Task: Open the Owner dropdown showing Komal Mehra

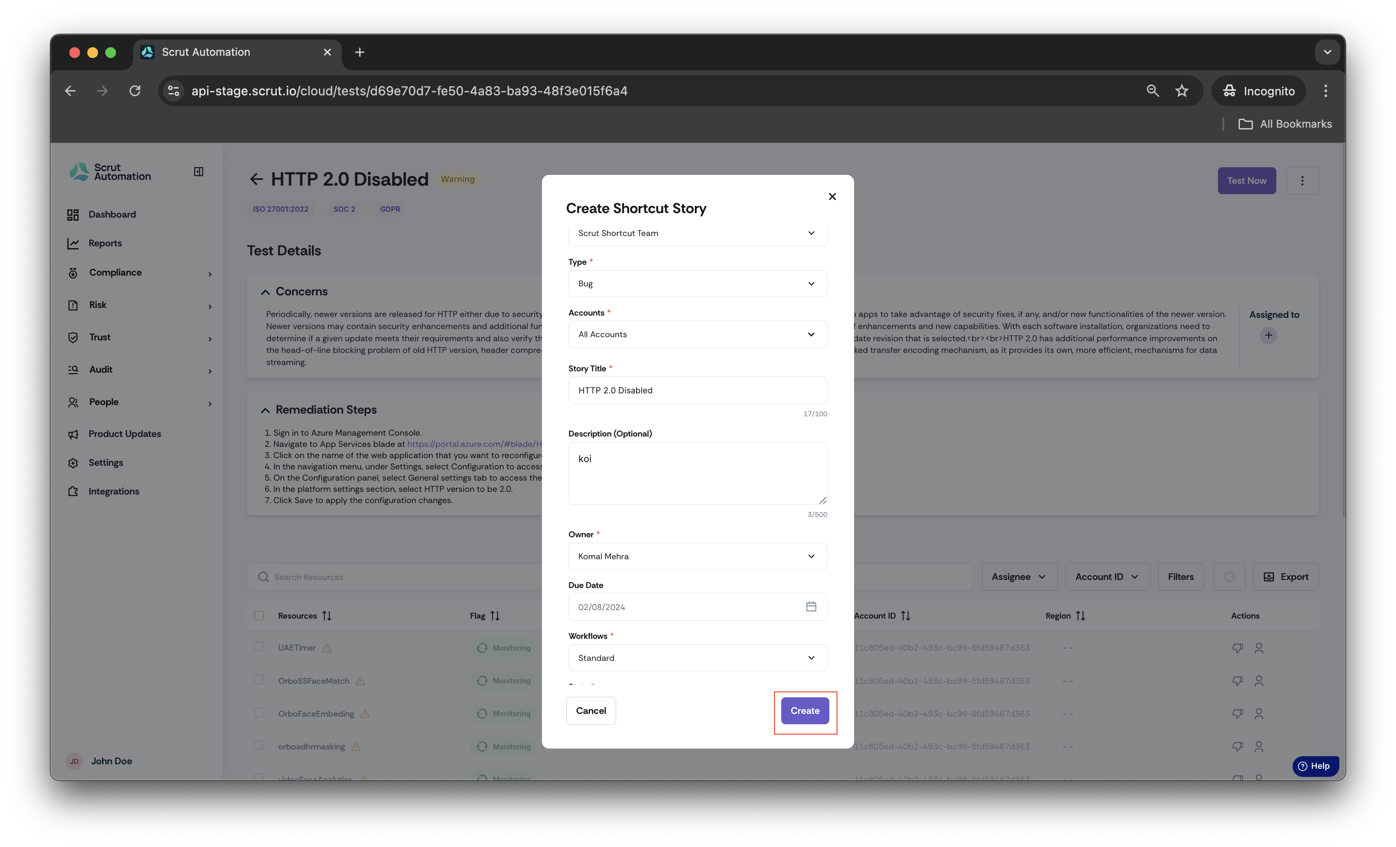Action: point(697,556)
